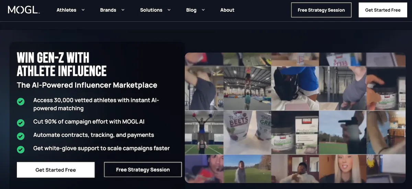The width and height of the screenshot is (412, 189).
Task: Click The AI-Powered Influencer Marketplace subtitle
Action: pyautogui.click(x=87, y=85)
